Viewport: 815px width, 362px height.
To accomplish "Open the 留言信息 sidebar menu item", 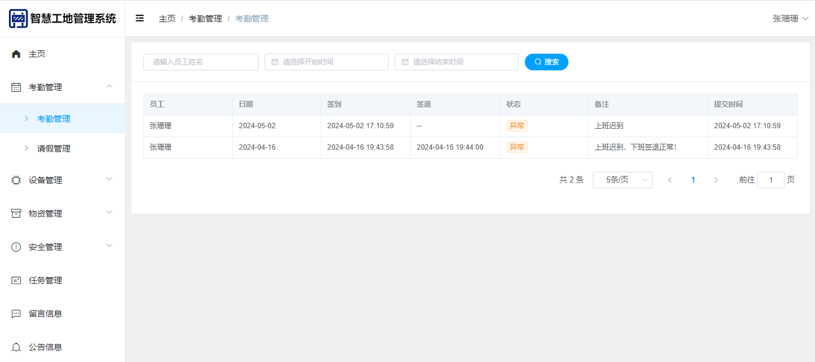I will tap(63, 314).
